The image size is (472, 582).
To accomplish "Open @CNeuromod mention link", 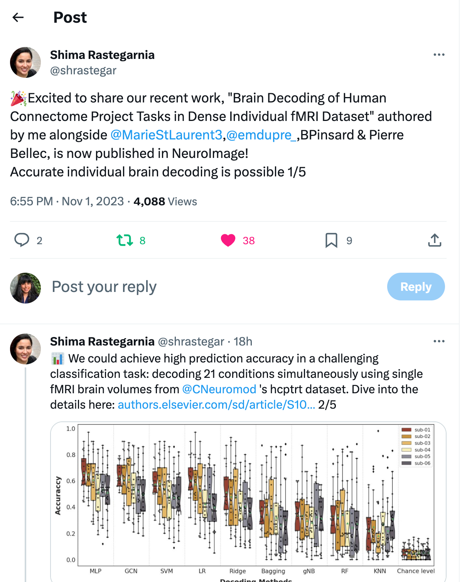I will [x=219, y=389].
